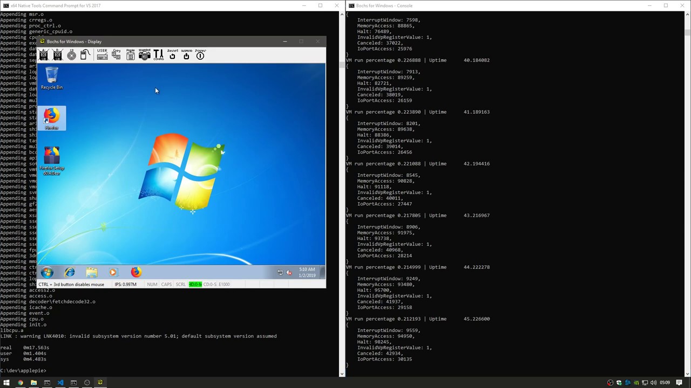The height and width of the screenshot is (388, 691).
Task: Open the Windows 7 Start orb
Action: [47, 272]
